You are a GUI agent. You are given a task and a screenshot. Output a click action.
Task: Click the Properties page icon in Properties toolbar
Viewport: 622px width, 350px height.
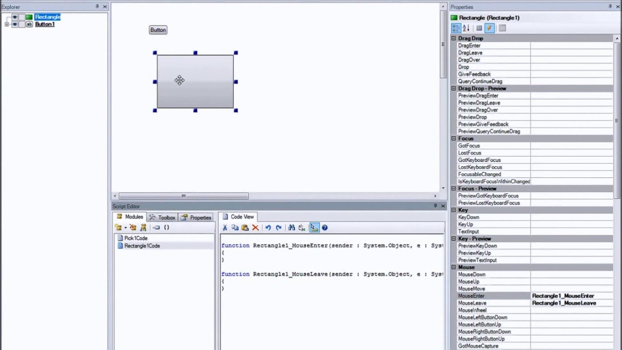point(479,28)
